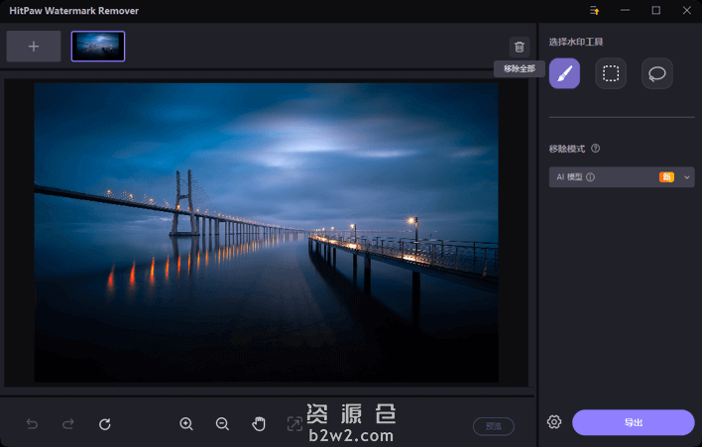Screen dimensions: 702x447
Task: Select the brush watermark tool
Action: pos(564,73)
